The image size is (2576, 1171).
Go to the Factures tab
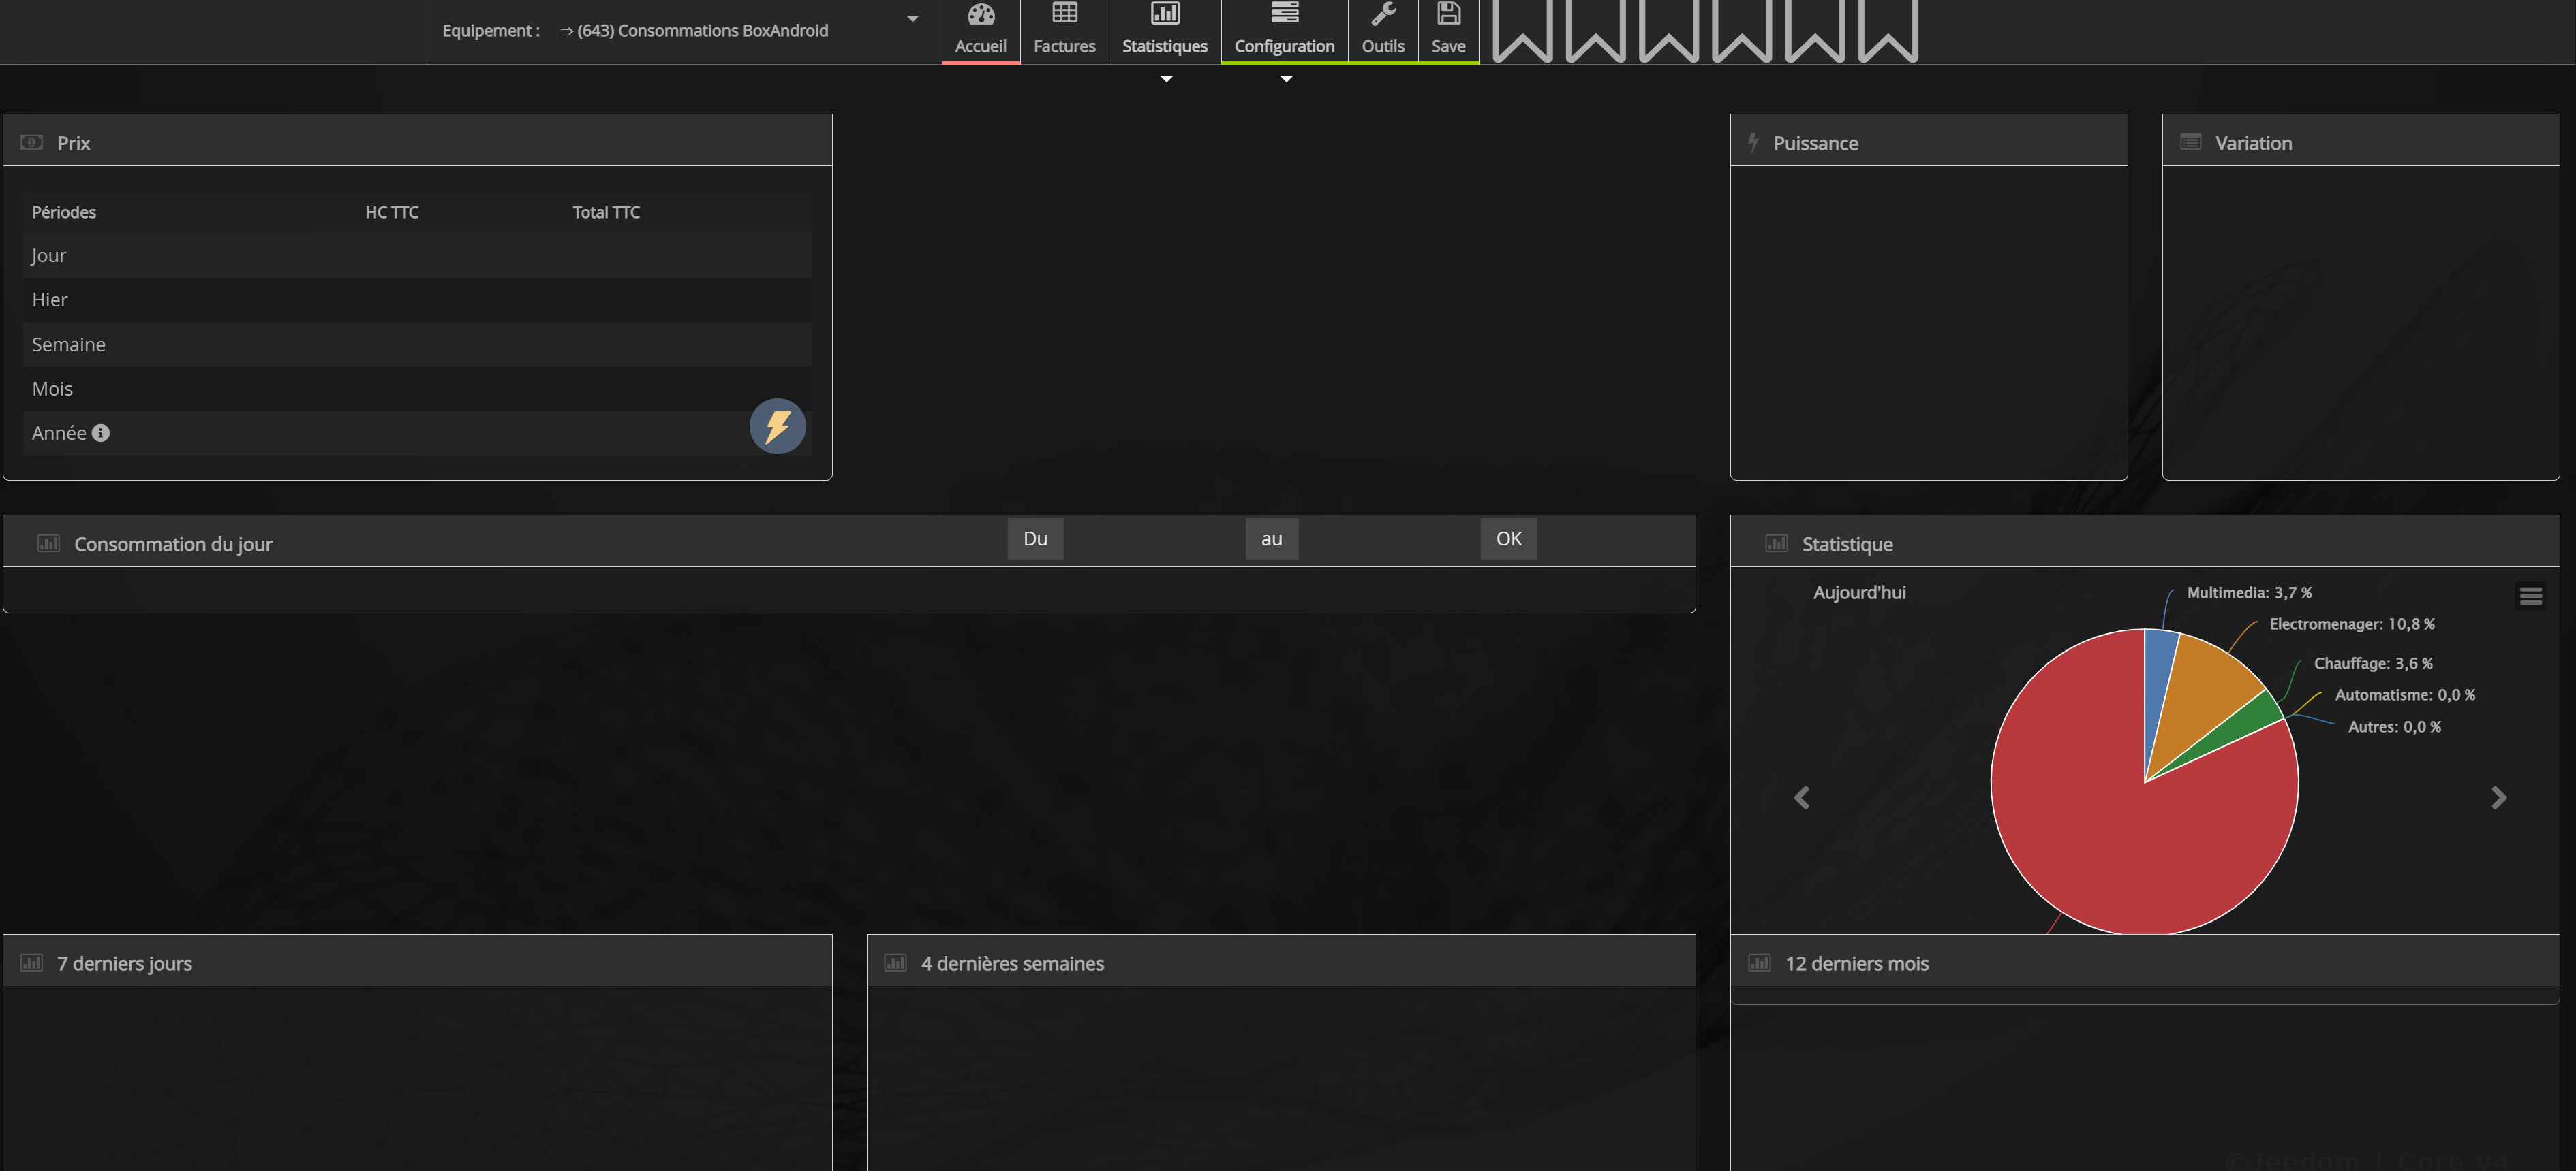pos(1064,31)
